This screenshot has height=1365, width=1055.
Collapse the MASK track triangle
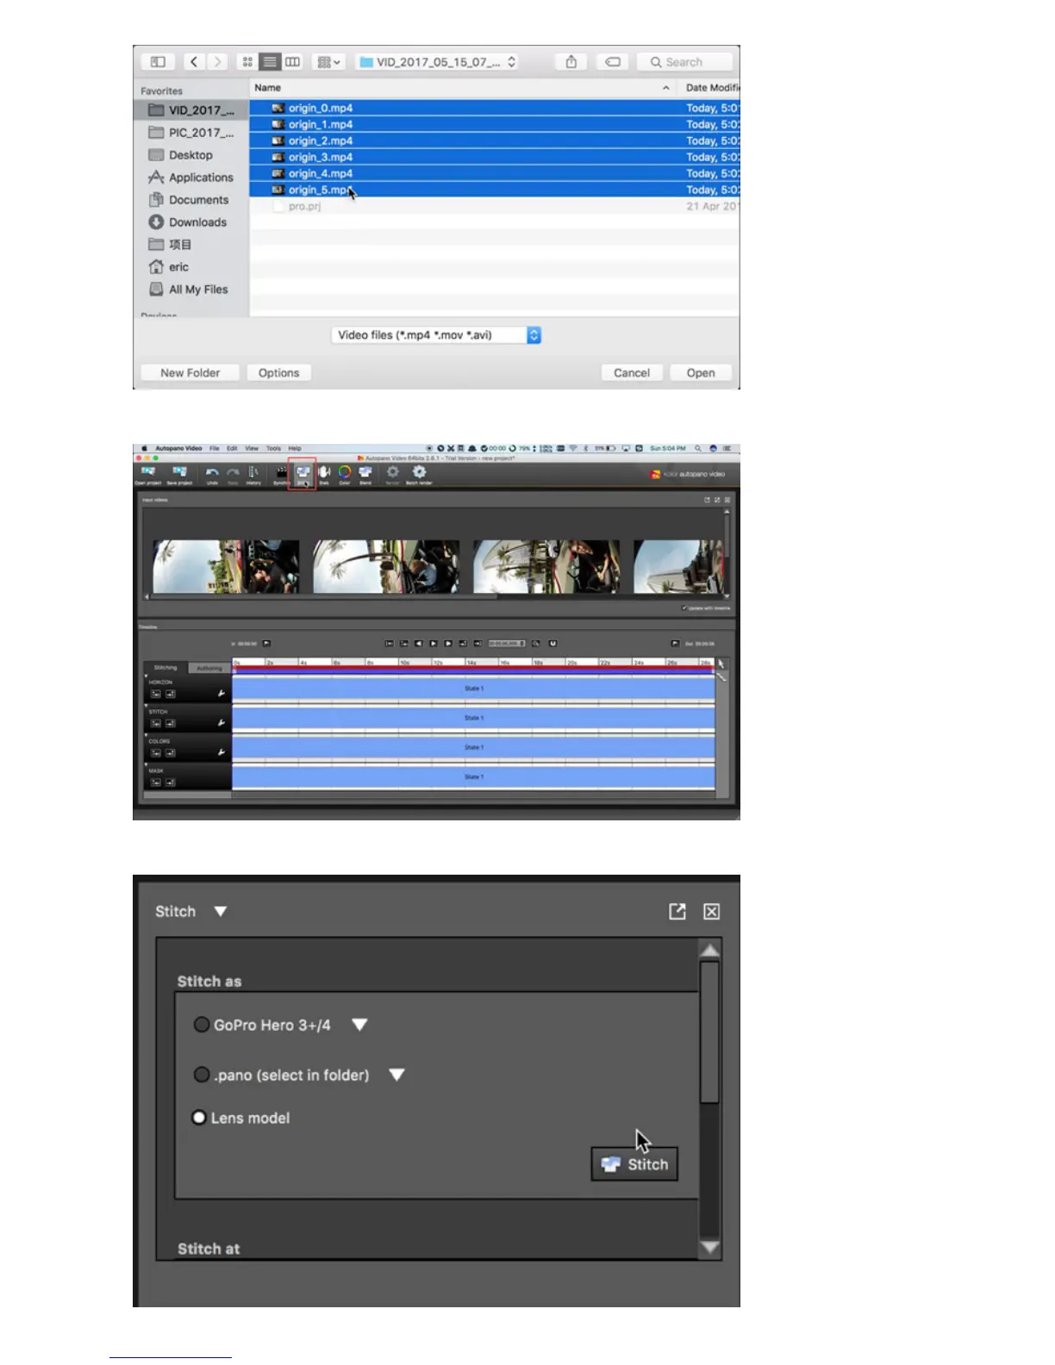(x=146, y=764)
